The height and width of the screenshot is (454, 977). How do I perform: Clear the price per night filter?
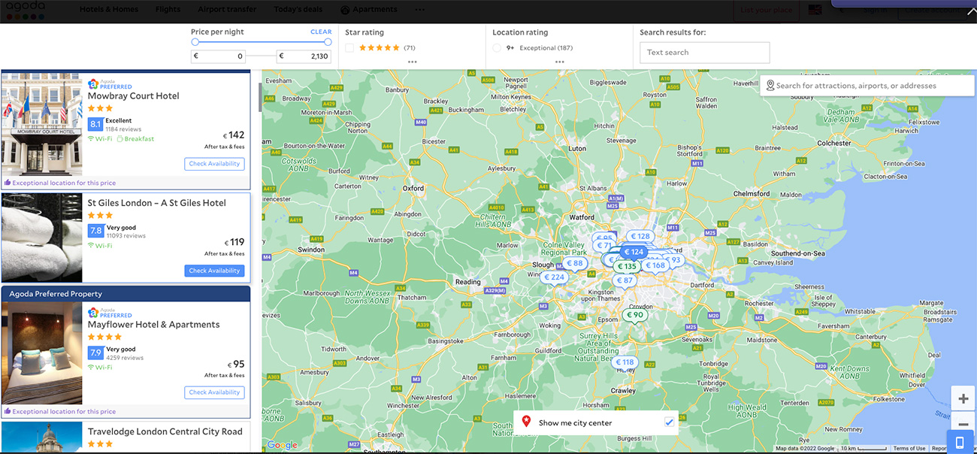(x=321, y=32)
